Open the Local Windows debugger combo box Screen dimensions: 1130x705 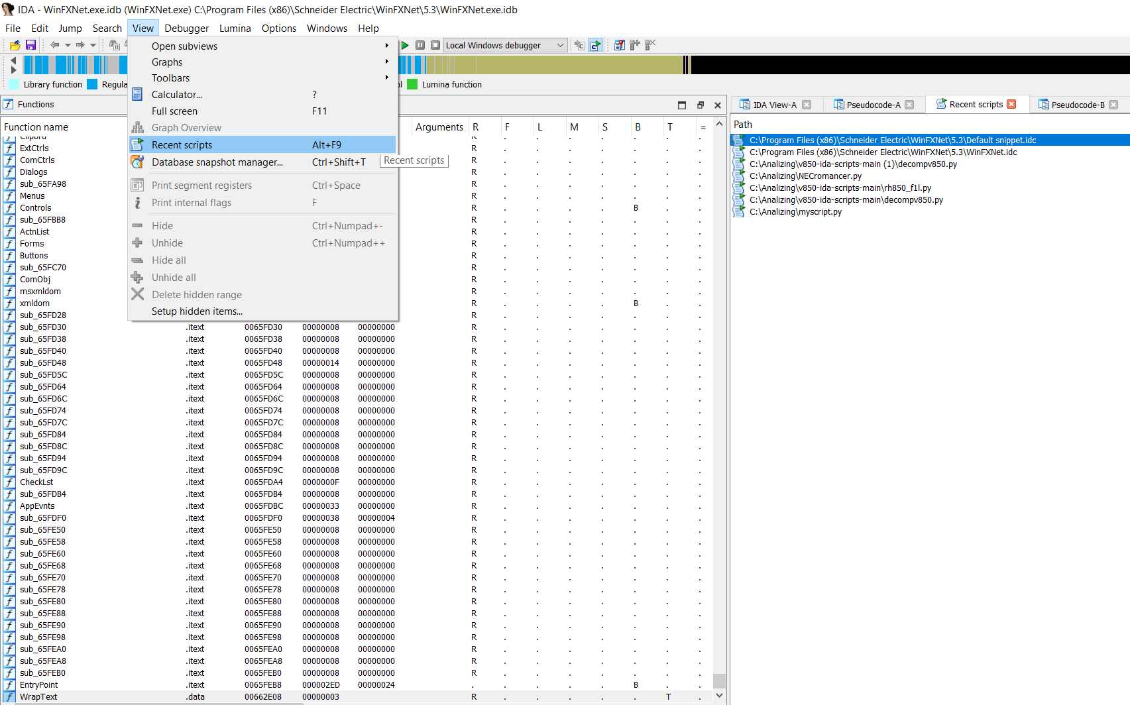coord(505,45)
